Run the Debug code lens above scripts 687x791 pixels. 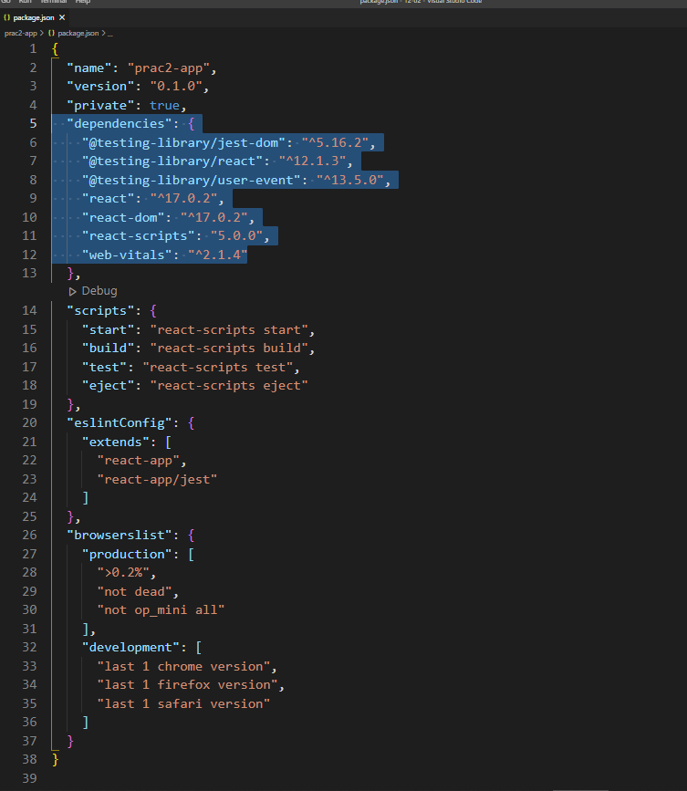point(99,290)
